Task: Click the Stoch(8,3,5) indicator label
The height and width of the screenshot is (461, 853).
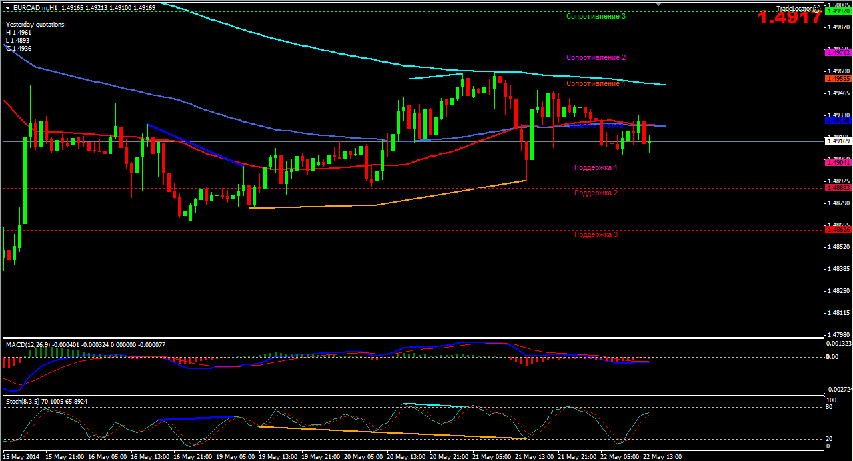Action: coord(22,402)
